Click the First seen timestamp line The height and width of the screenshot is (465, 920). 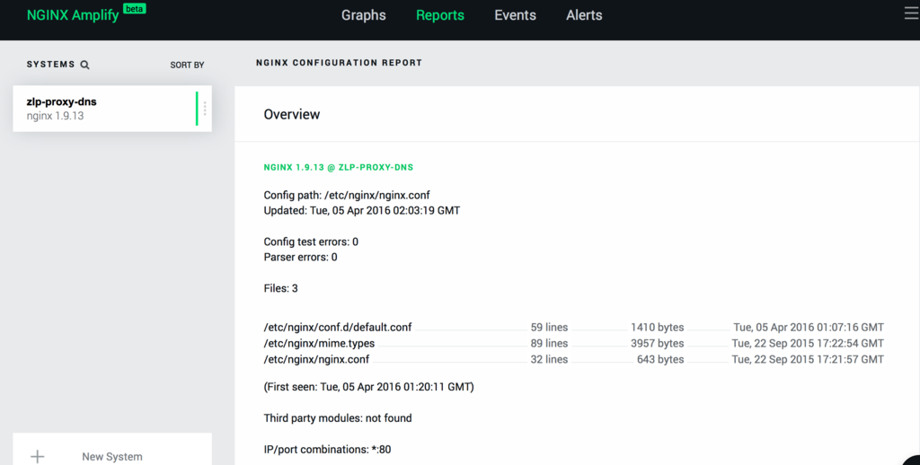368,386
